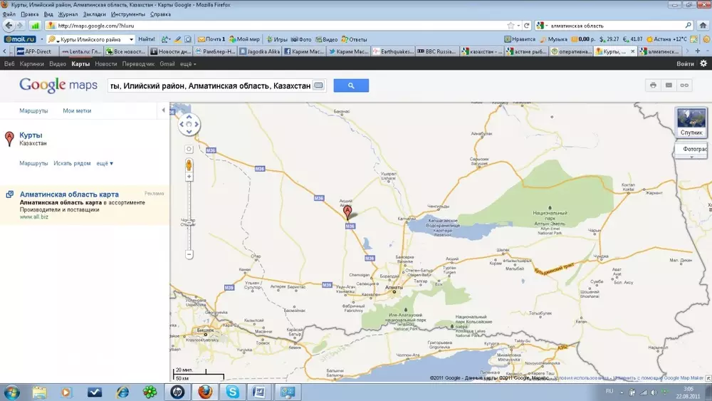Screen dimensions: 712x401
Task: Switch to the BBC Russia browser tab
Action: point(436,51)
